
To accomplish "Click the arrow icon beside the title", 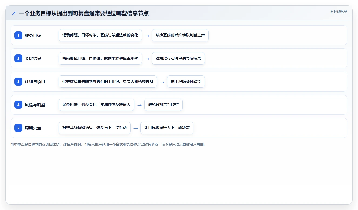I will click(14, 13).
